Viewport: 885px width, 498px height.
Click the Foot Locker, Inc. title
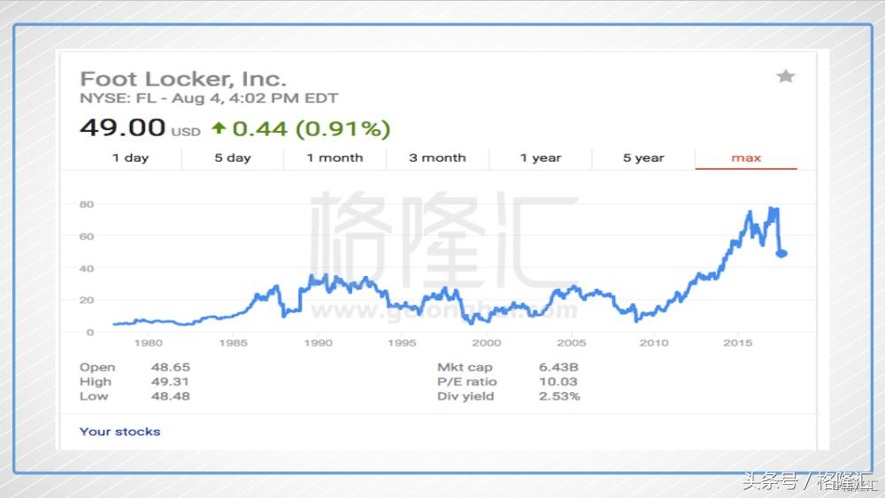click(x=183, y=79)
